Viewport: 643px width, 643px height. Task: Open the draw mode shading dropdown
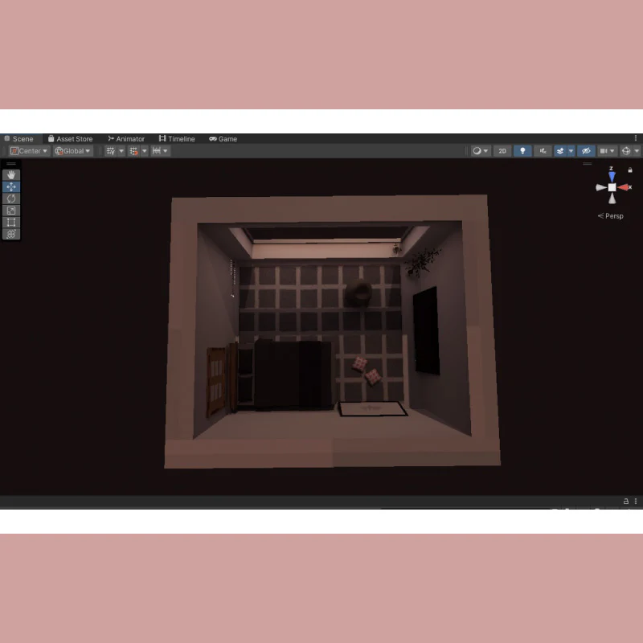click(481, 151)
